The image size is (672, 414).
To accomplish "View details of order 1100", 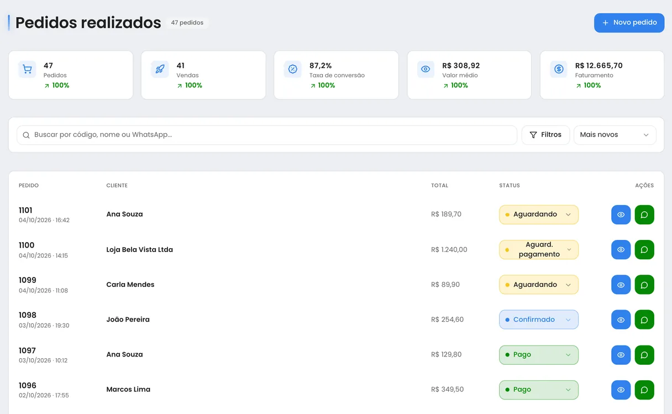I will click(x=621, y=250).
